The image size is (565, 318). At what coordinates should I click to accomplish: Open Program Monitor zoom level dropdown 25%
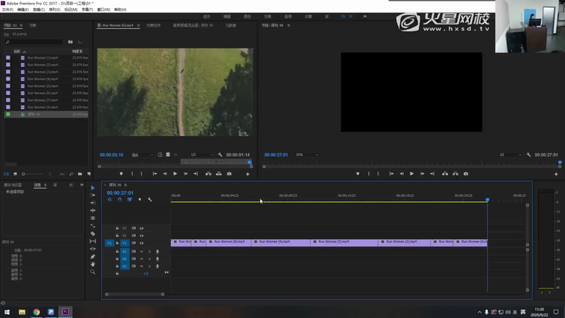pyautogui.click(x=306, y=155)
